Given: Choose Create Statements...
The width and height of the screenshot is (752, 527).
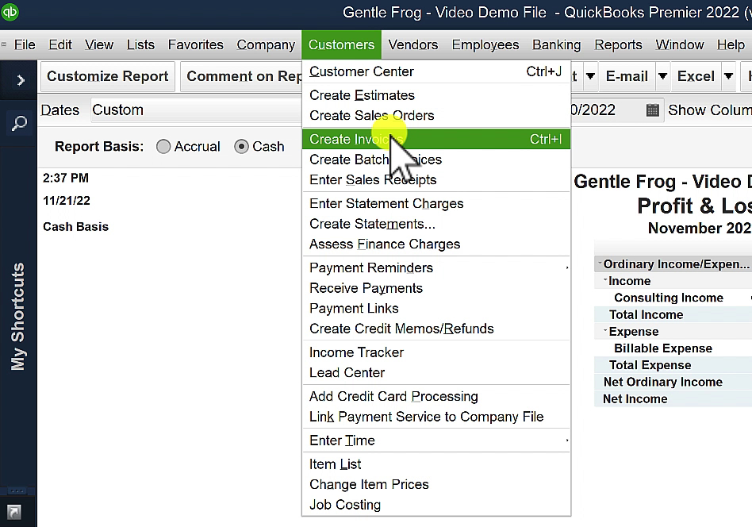Looking at the screenshot, I should (436, 224).
